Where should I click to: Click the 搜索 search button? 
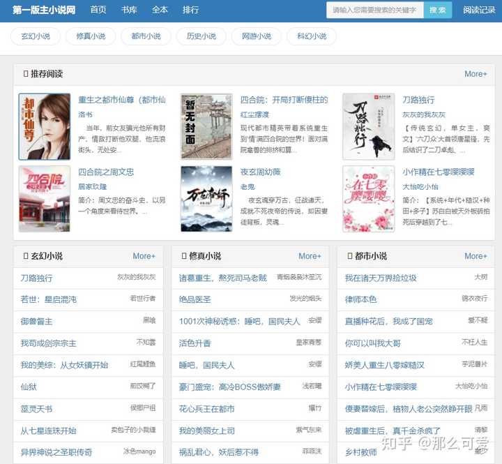438,10
